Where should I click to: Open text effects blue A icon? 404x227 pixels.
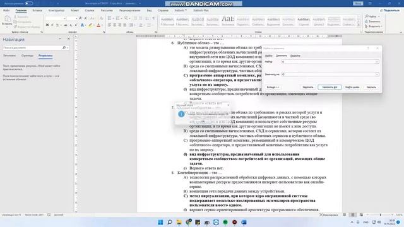82,25
